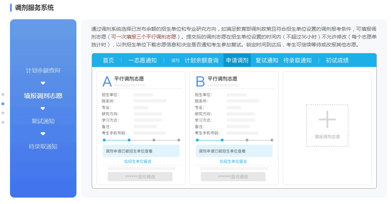Open 一志愿通知 tab
The height and width of the screenshot is (204, 391).
click(x=142, y=60)
